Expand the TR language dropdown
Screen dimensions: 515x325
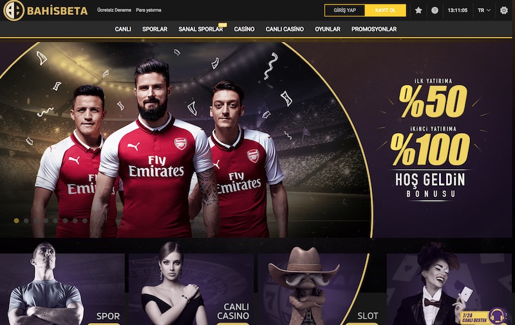pos(484,10)
